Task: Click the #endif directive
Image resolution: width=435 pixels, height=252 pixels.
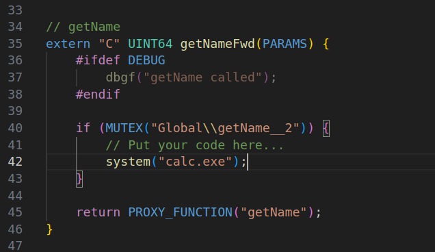Action: (x=98, y=94)
